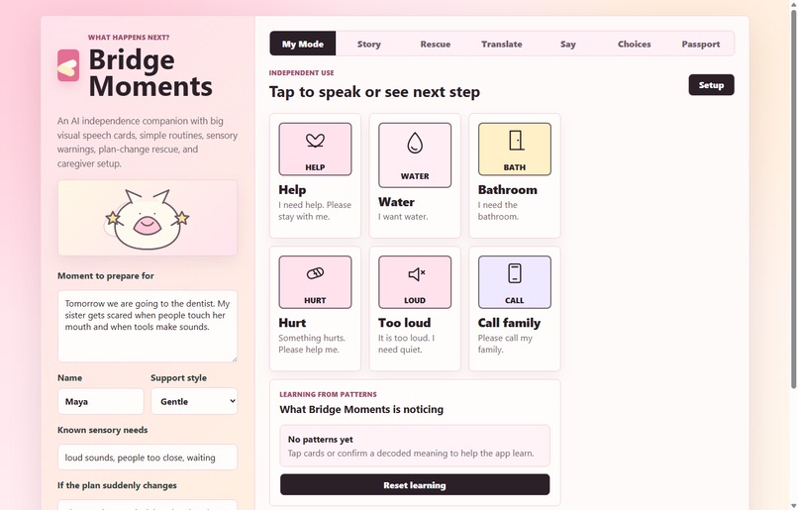Image resolution: width=798 pixels, height=510 pixels.
Task: Tap the Water droplet icon
Action: pyautogui.click(x=415, y=143)
